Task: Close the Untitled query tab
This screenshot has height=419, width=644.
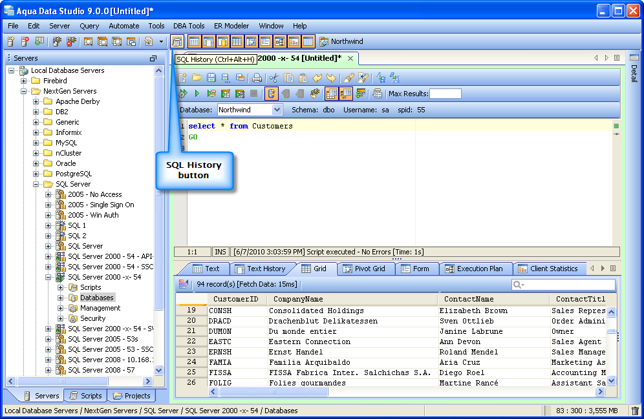Action: pos(350,58)
